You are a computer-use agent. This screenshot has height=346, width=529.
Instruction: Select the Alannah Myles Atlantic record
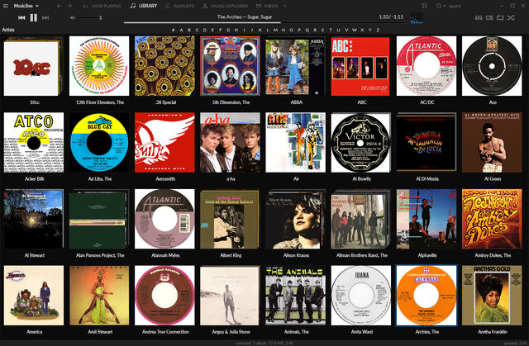click(x=164, y=219)
